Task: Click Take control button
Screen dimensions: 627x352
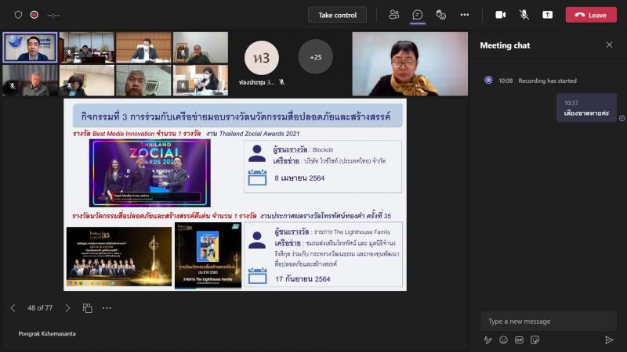Action: (337, 15)
